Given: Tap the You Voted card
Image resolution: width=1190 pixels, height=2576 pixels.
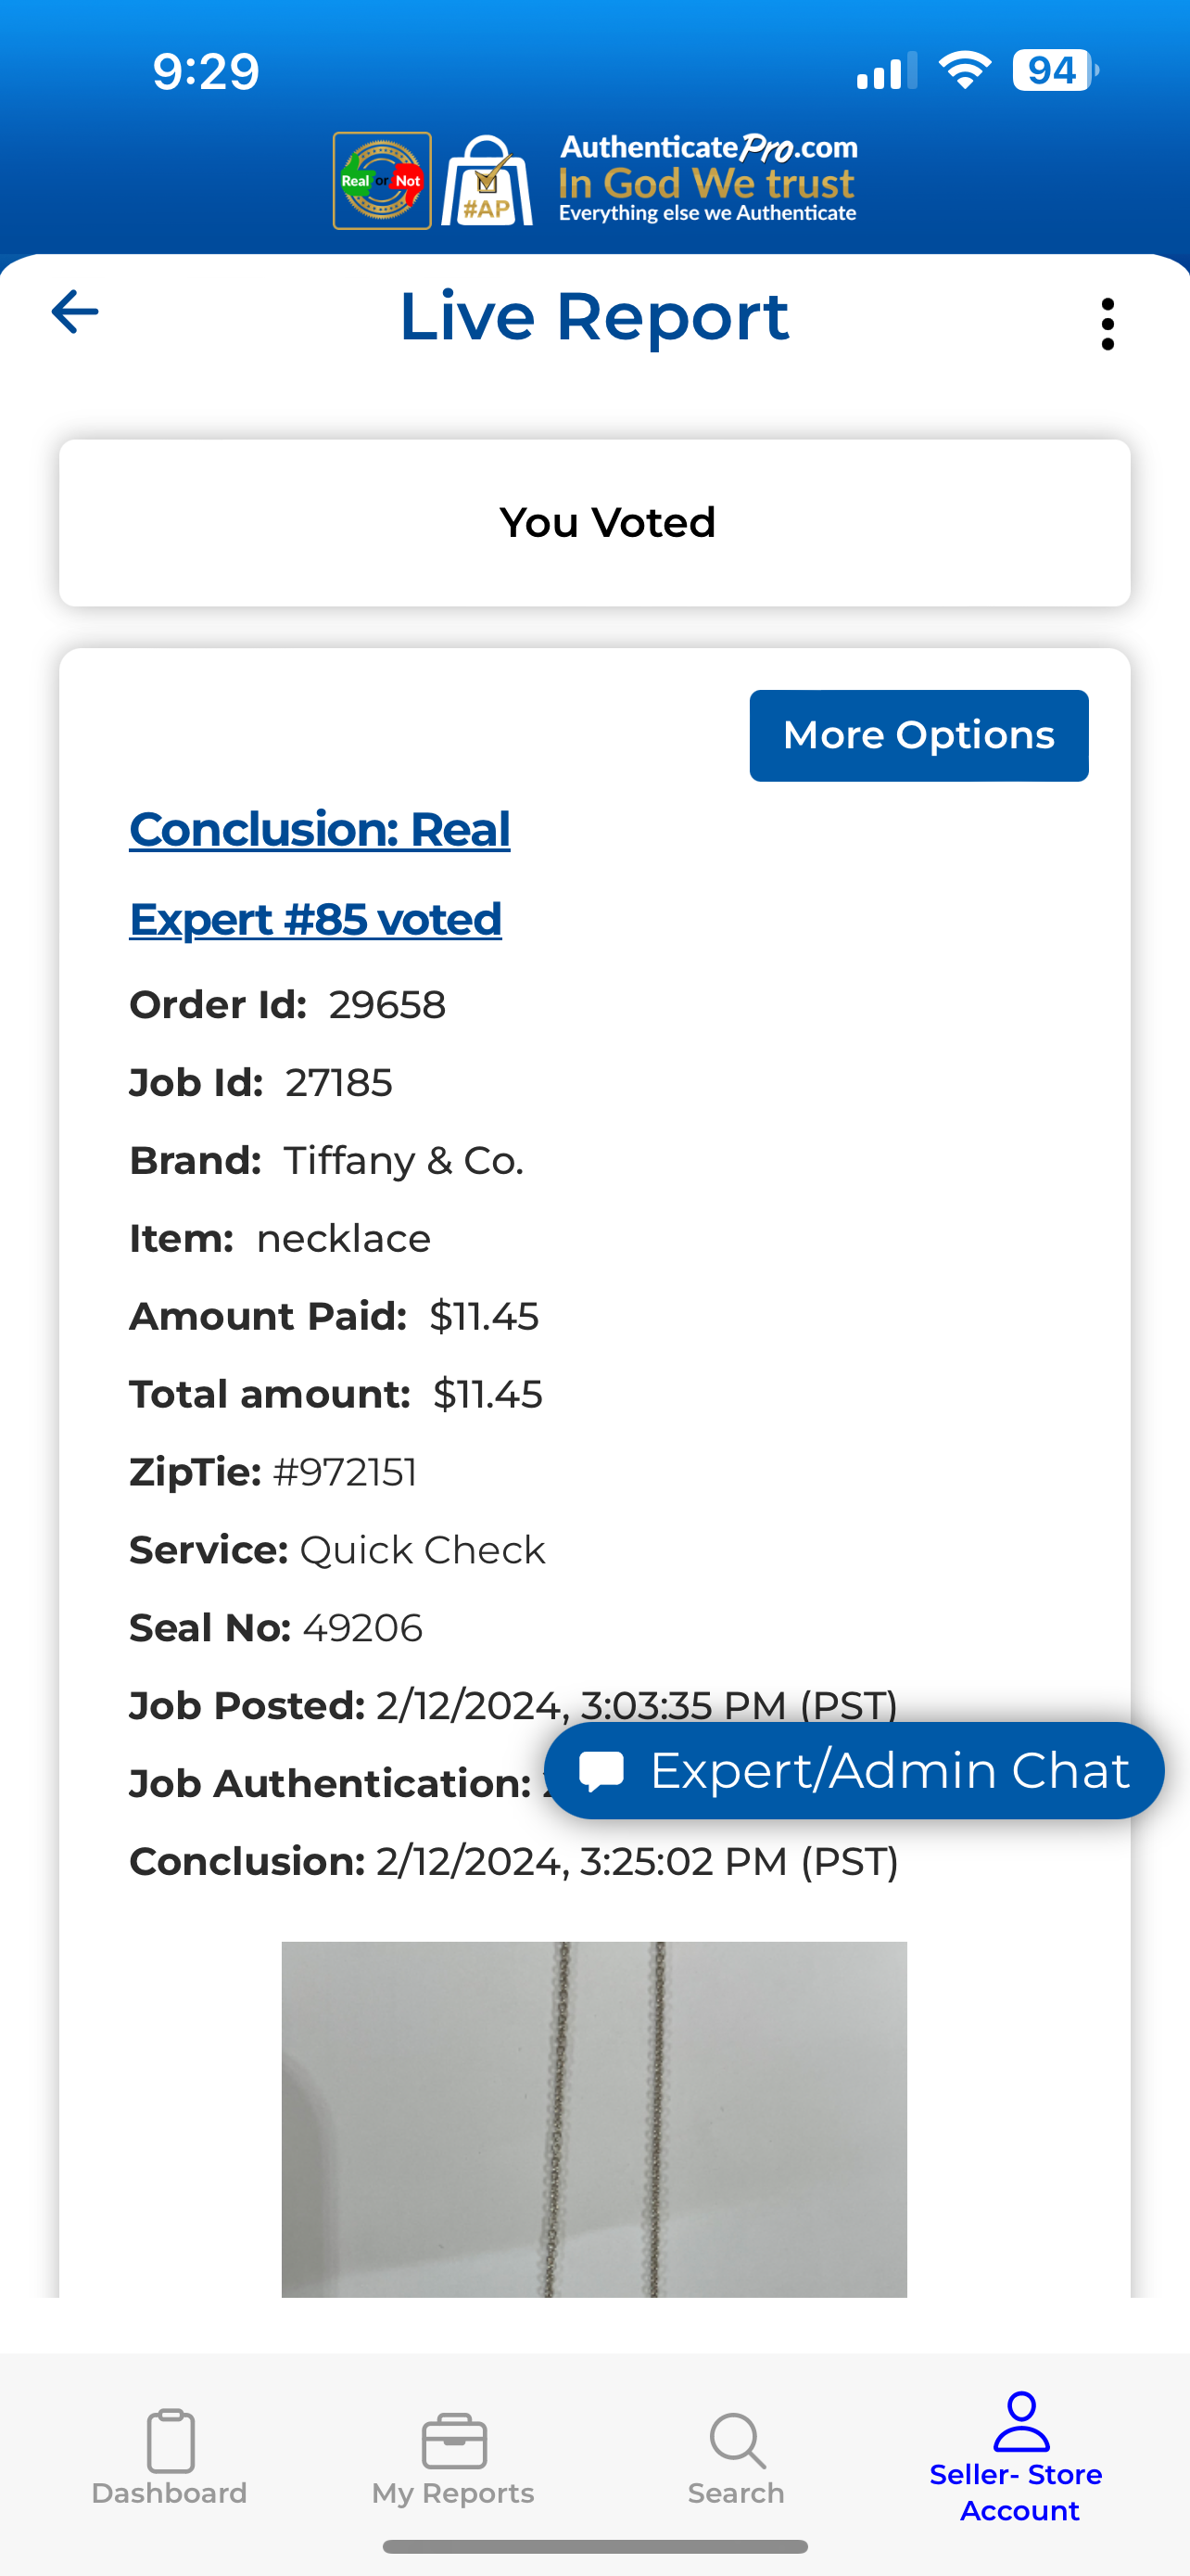Looking at the screenshot, I should (594, 523).
